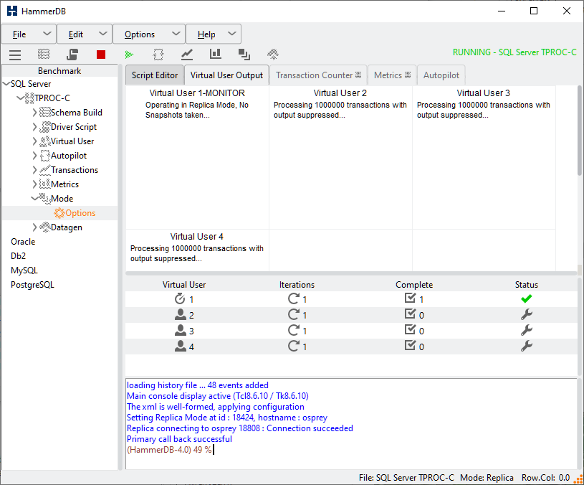Click the green checkmark status for user 1

(526, 298)
